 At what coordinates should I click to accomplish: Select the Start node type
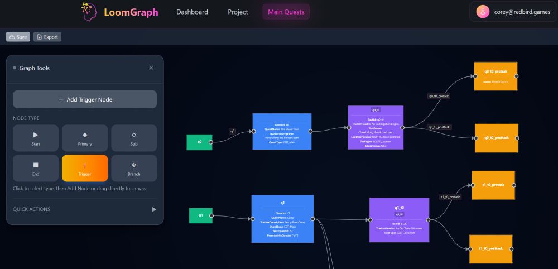[x=36, y=138]
